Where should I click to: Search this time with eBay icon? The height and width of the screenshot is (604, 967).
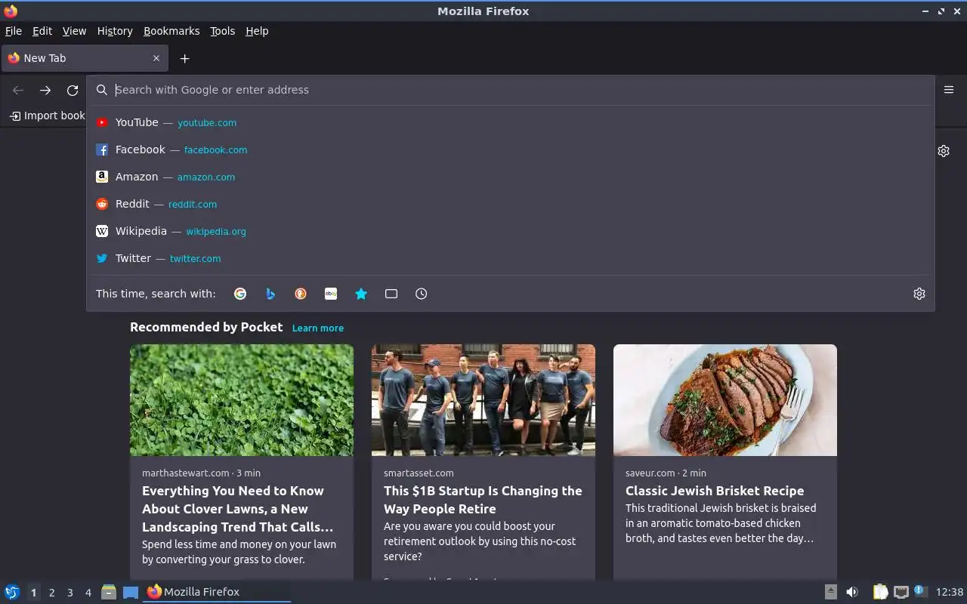click(x=331, y=294)
